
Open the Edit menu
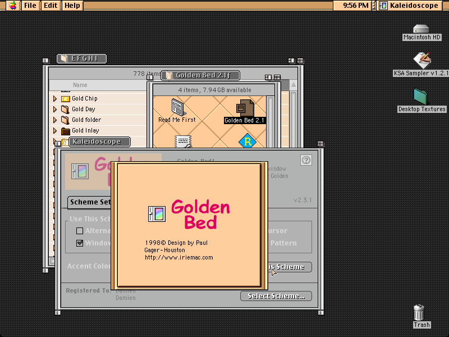click(51, 6)
